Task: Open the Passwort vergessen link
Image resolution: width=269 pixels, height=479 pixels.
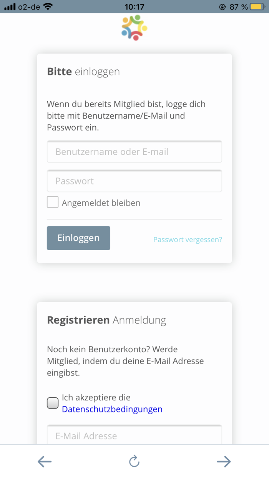Action: (188, 239)
